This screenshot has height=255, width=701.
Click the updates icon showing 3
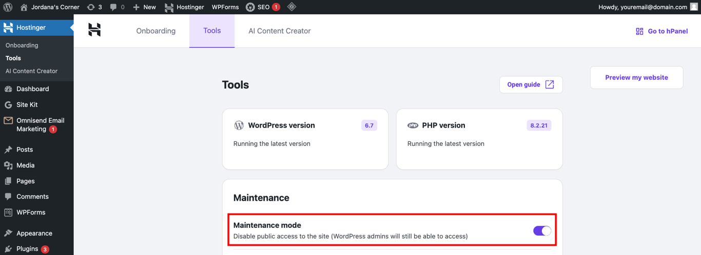[x=94, y=7]
